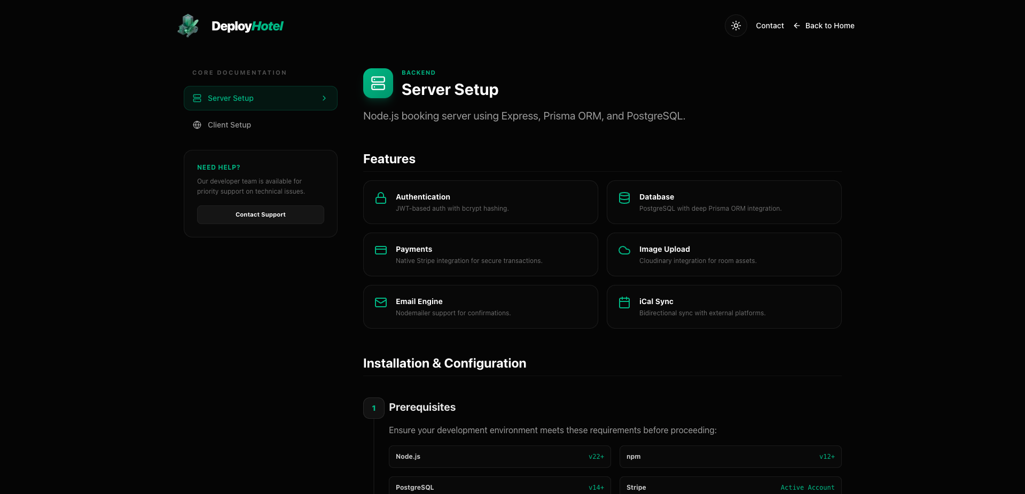Click the Email Engine envelope icon
1025x494 pixels.
380,302
